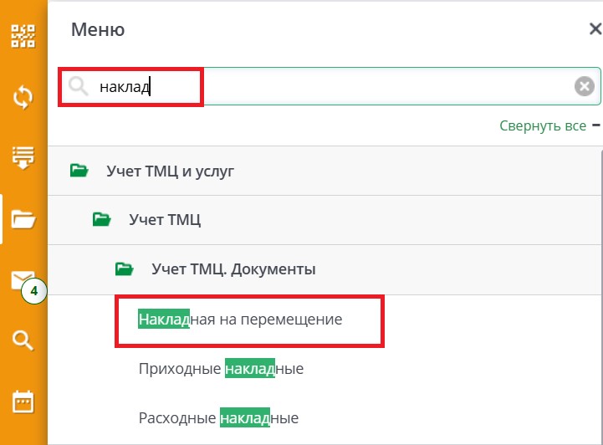
Task: Click the QR code icon in sidebar
Action: coord(23,35)
